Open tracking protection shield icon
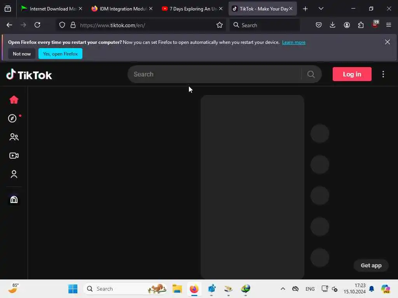The height and width of the screenshot is (298, 398). [x=62, y=25]
